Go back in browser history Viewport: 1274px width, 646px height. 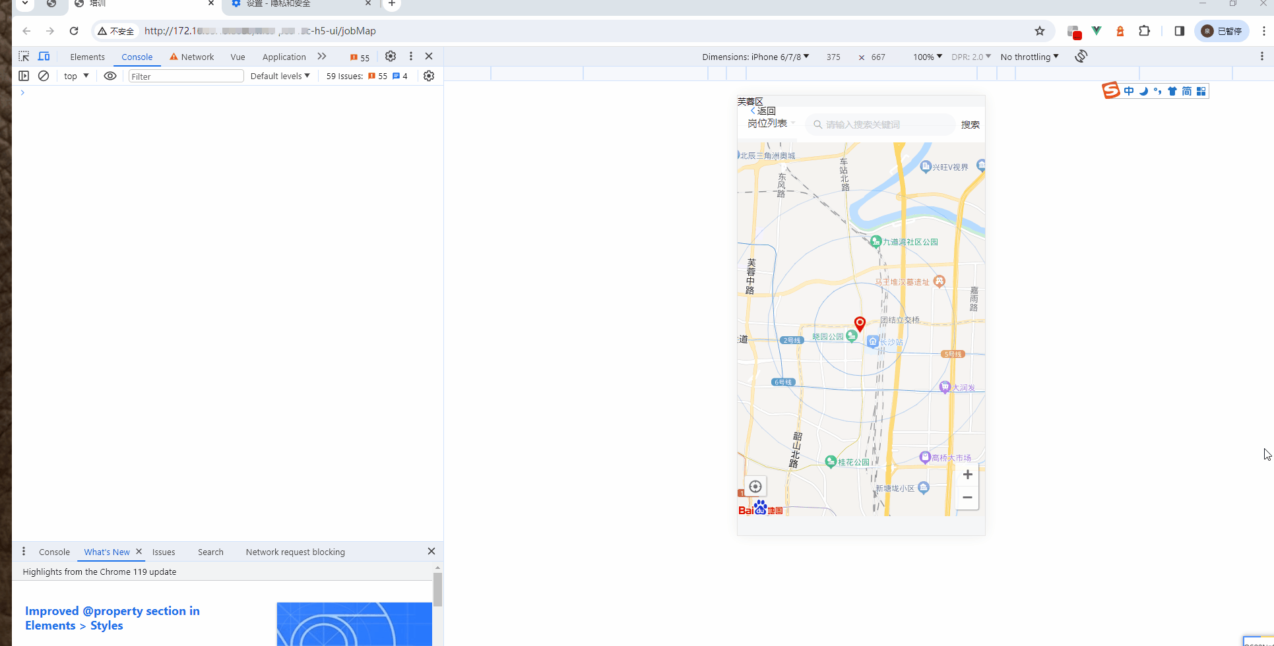click(x=26, y=31)
